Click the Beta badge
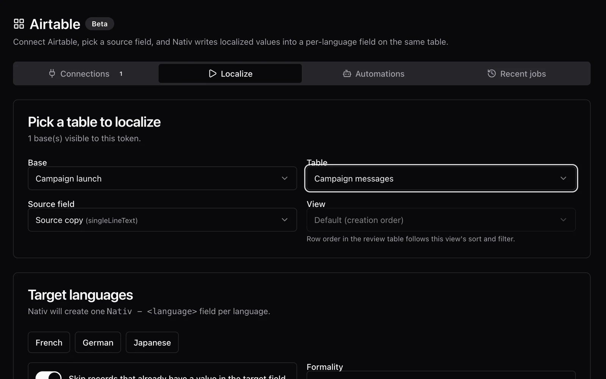Screen dimensions: 606x379 tap(100, 24)
